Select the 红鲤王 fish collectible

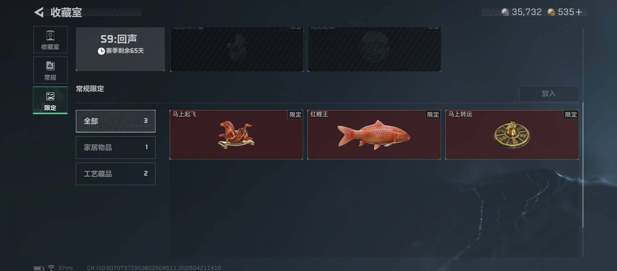point(374,135)
